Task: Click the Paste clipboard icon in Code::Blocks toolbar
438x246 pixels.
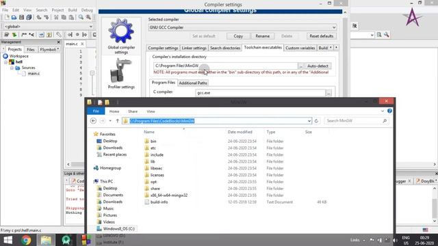Action: tap(71, 17)
